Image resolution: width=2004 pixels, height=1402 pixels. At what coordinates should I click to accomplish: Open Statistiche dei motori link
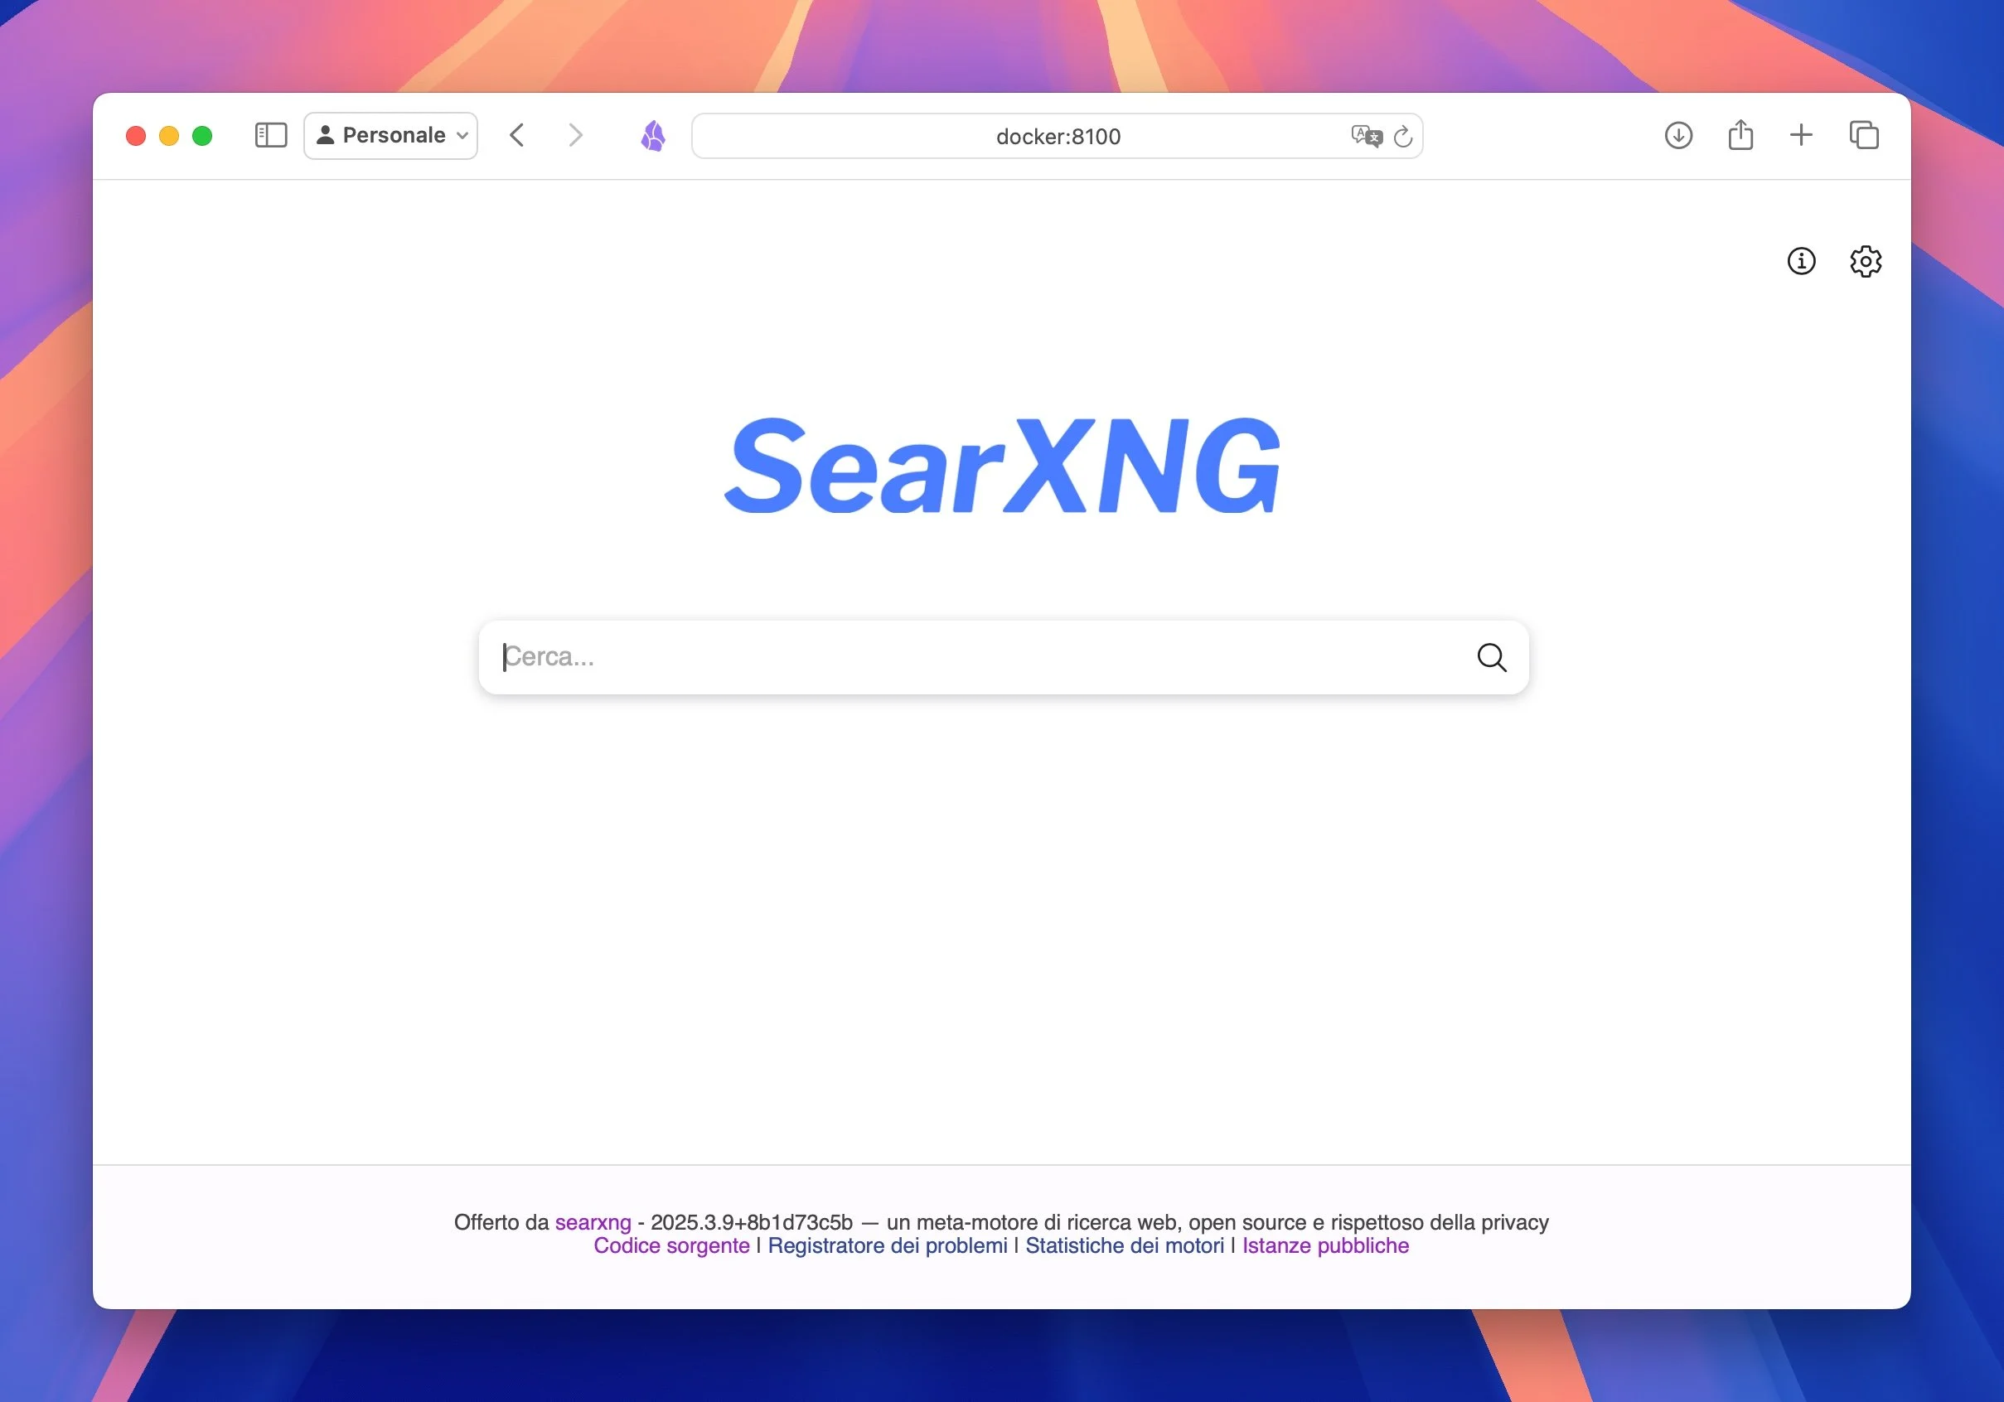[1123, 1245]
